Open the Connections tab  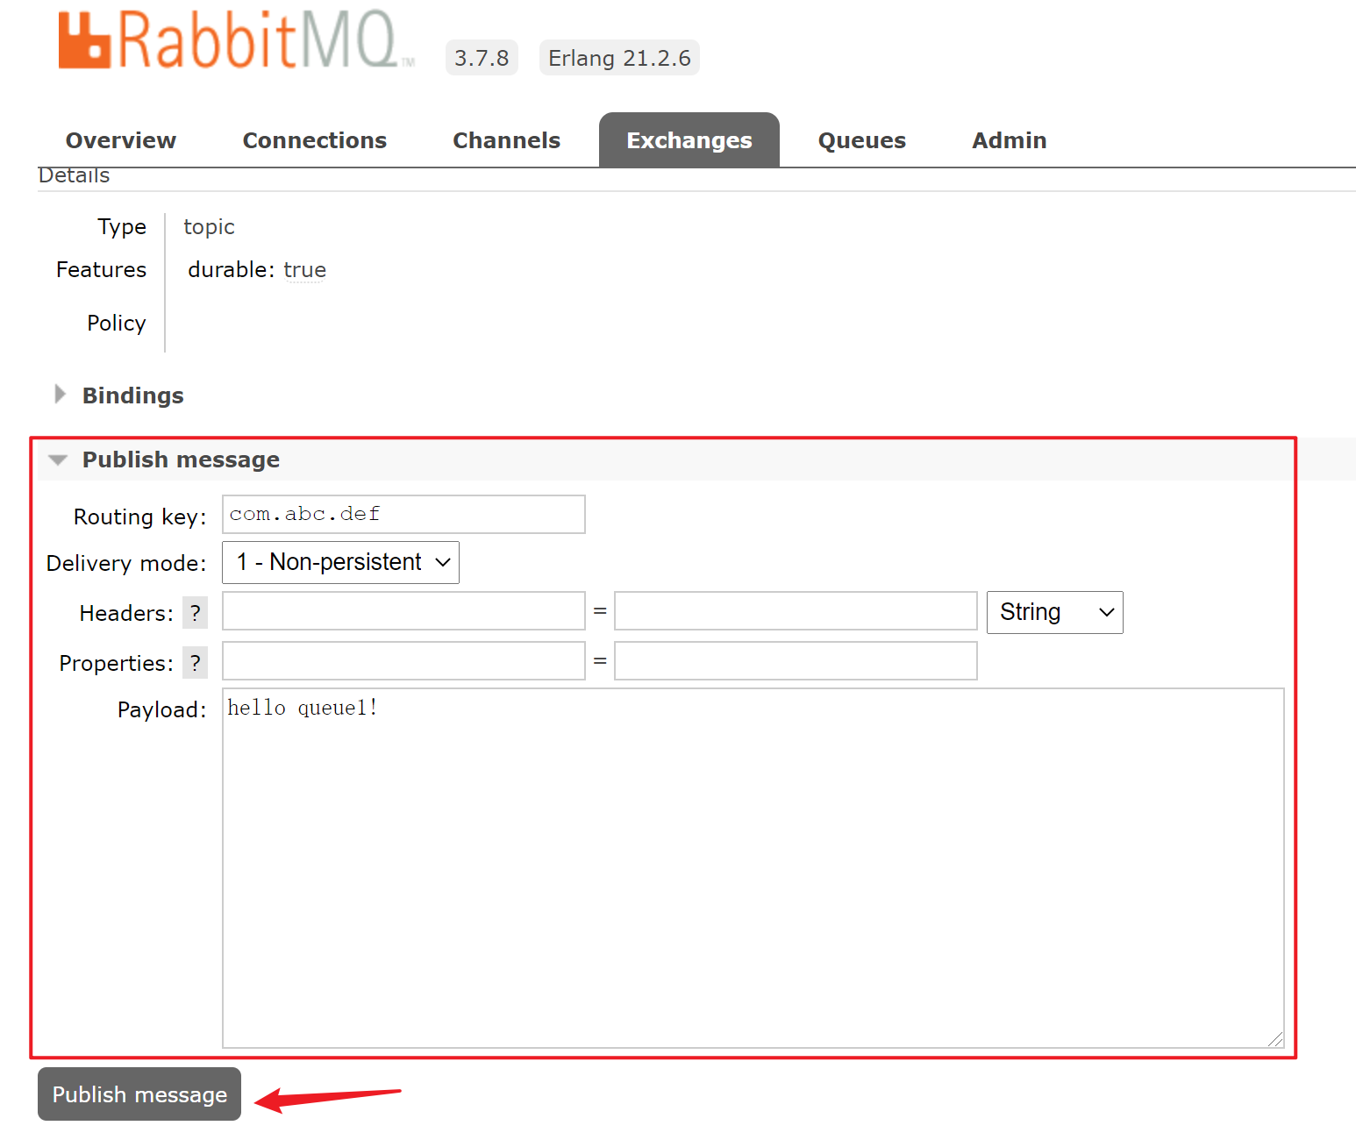coord(314,140)
